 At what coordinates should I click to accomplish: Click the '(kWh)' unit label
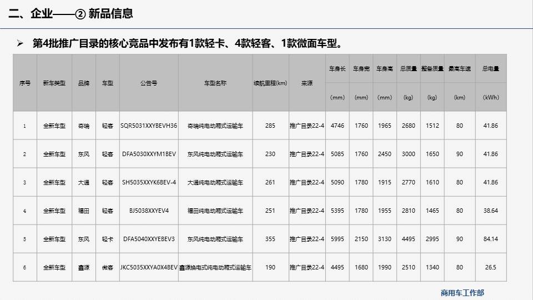490,97
